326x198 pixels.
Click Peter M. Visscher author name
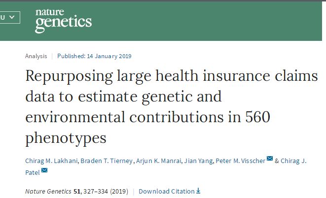[x=239, y=161]
